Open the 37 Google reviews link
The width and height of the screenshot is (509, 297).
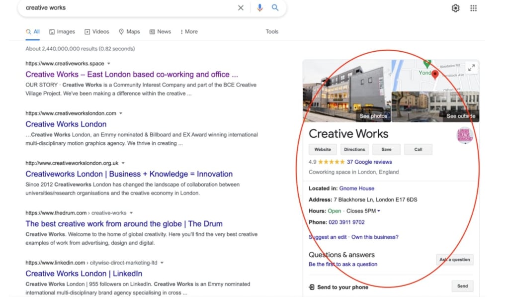point(369,162)
